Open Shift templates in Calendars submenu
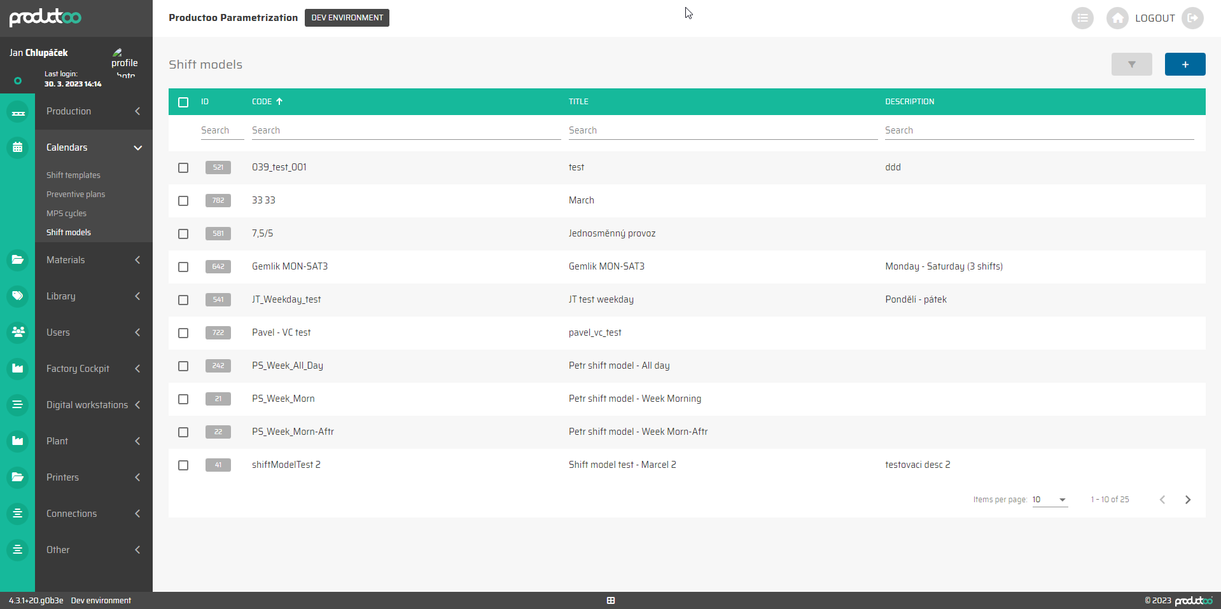Image resolution: width=1221 pixels, height=609 pixels. [x=73, y=175]
